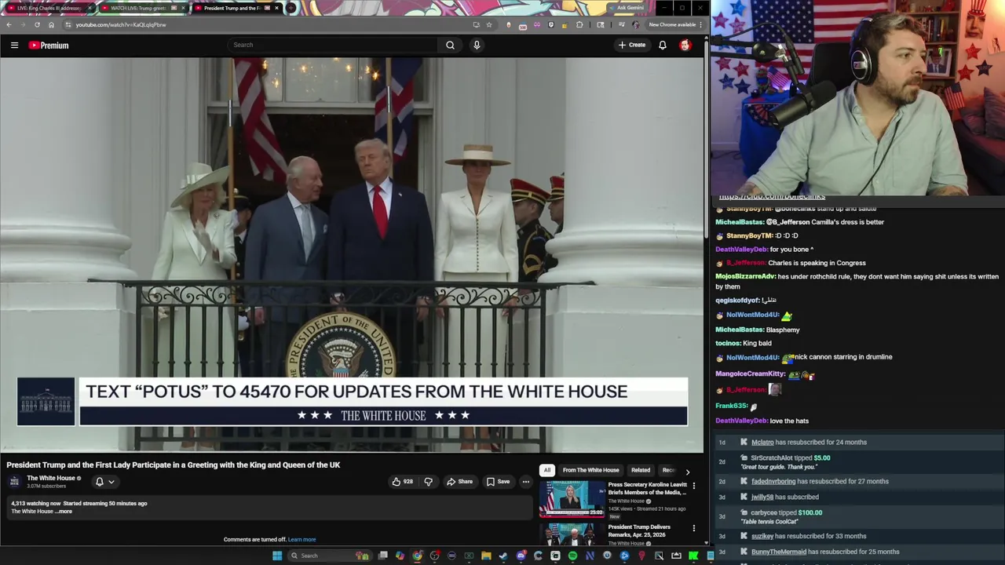Switch to LIVE: King Charles III addresses tab

pos(49,8)
